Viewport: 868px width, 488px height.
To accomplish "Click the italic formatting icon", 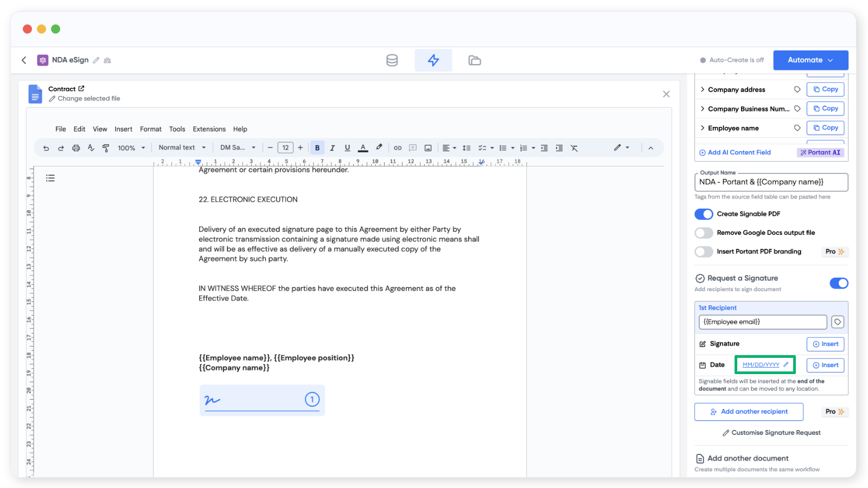I will pos(333,148).
